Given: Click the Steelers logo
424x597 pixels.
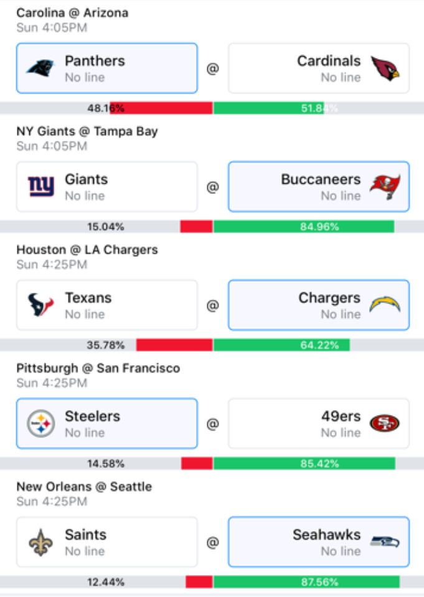Looking at the screenshot, I should click(40, 423).
